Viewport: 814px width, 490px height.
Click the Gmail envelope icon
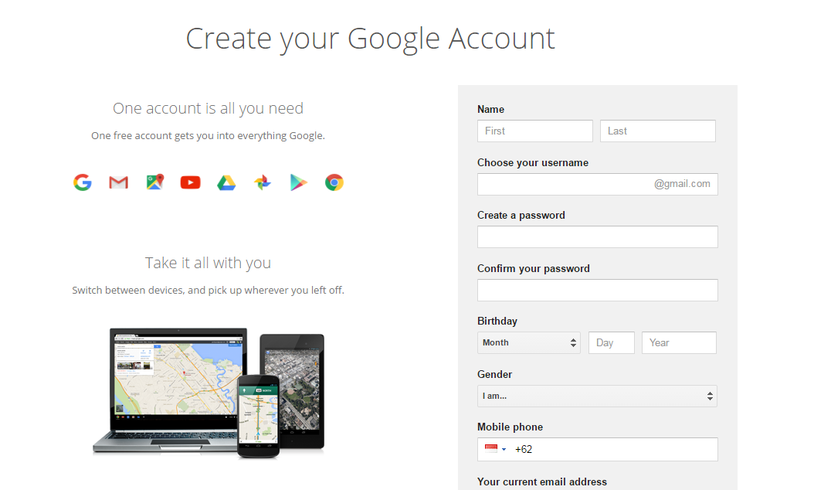tap(118, 182)
